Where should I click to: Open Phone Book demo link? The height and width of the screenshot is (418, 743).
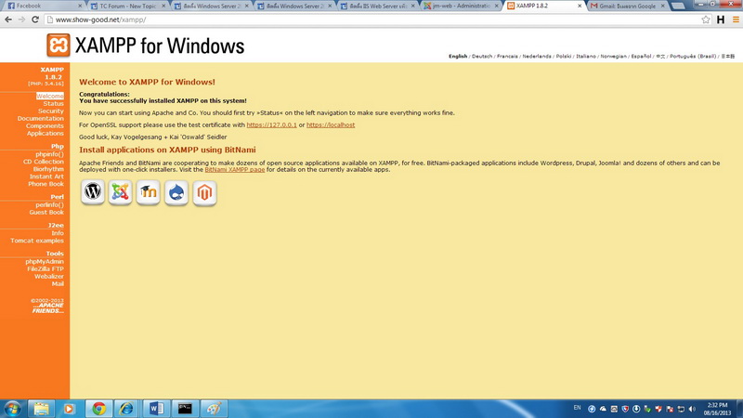[46, 184]
